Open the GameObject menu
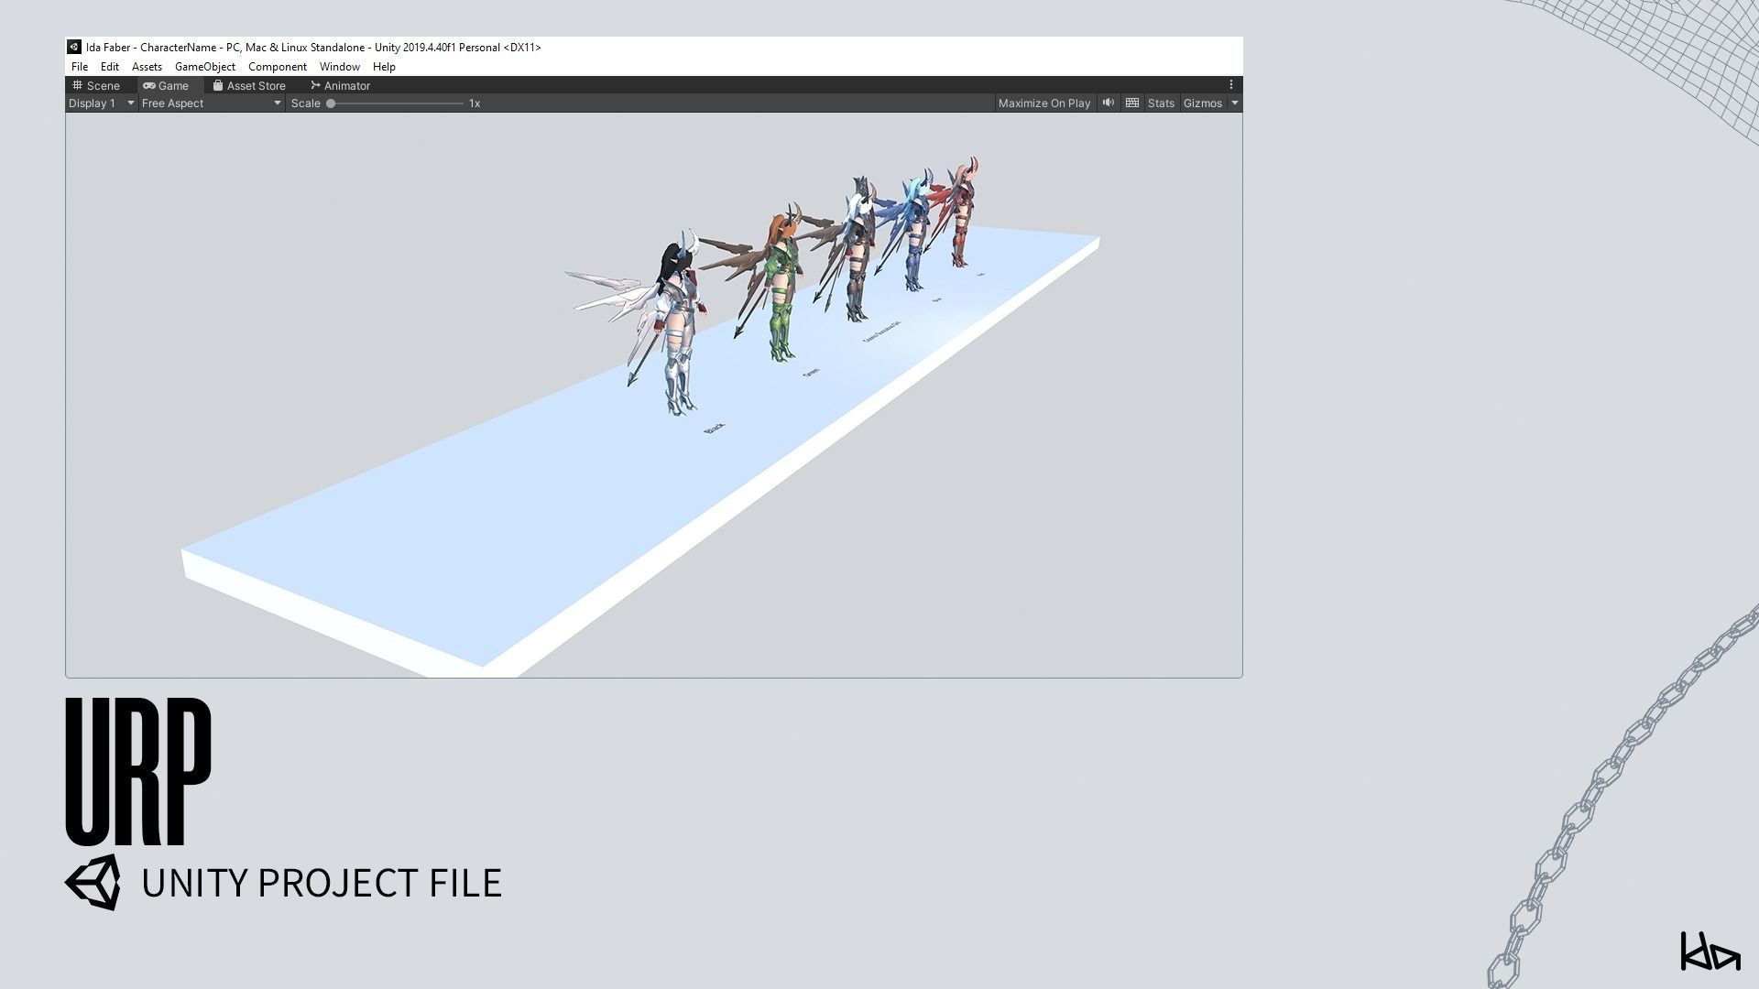Screen dimensions: 1759x989 (x=205, y=67)
